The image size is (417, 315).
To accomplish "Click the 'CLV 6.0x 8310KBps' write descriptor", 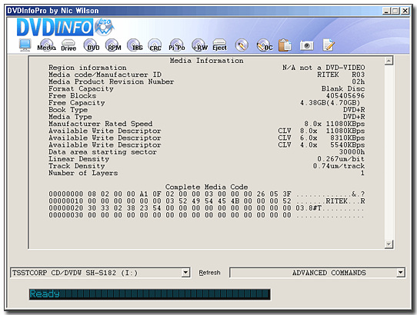I will [x=322, y=138].
